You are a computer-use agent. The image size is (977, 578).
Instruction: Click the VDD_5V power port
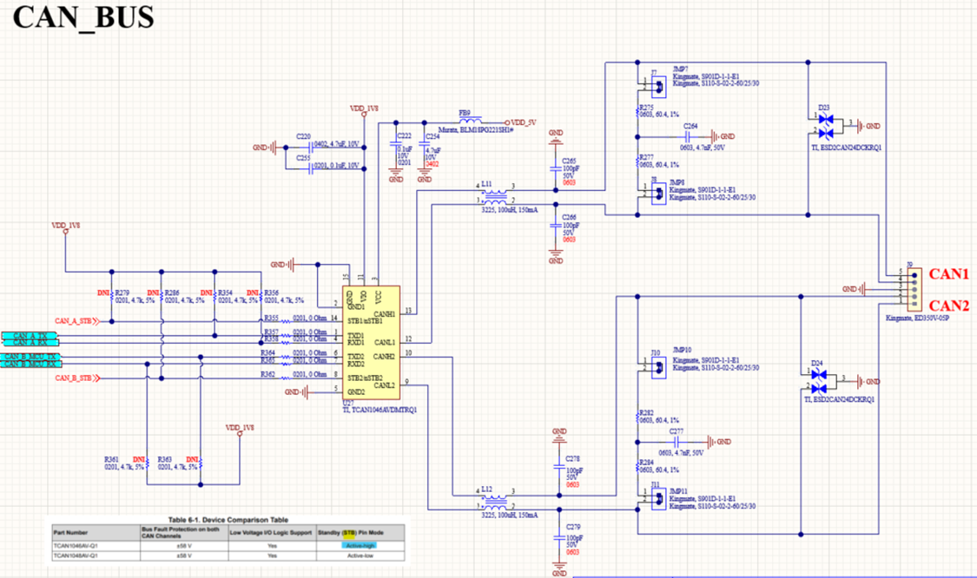pyautogui.click(x=520, y=122)
